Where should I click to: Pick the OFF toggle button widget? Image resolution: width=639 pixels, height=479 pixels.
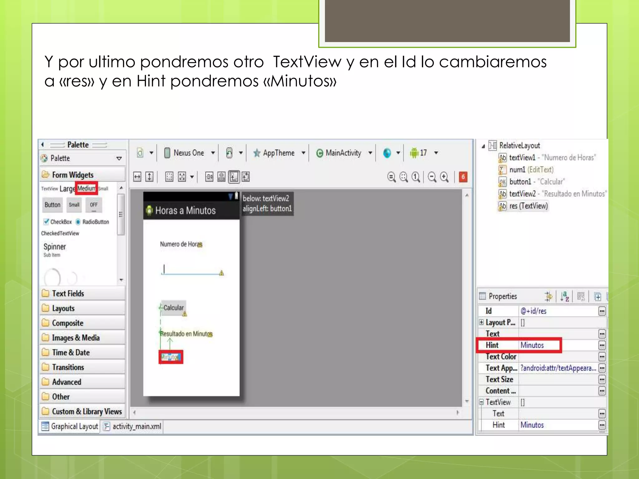click(x=94, y=205)
